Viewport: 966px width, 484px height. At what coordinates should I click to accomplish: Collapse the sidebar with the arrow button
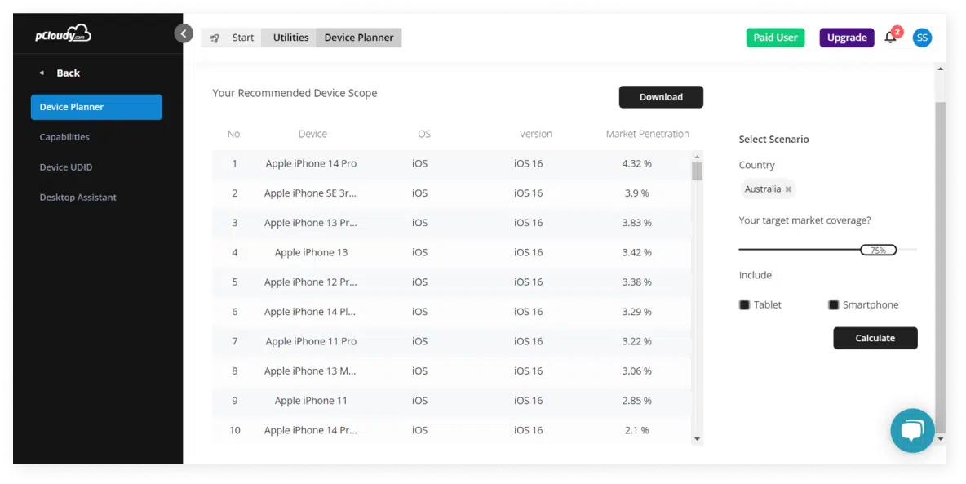pyautogui.click(x=184, y=33)
